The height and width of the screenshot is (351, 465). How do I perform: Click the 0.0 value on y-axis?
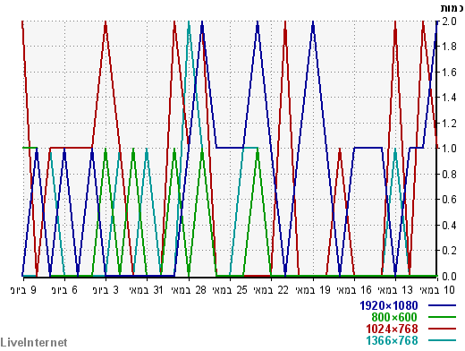449,277
